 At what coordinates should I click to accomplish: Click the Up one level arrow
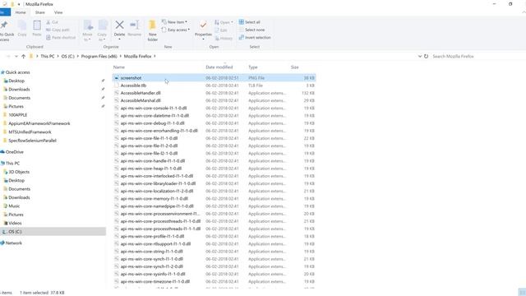[x=24, y=57]
